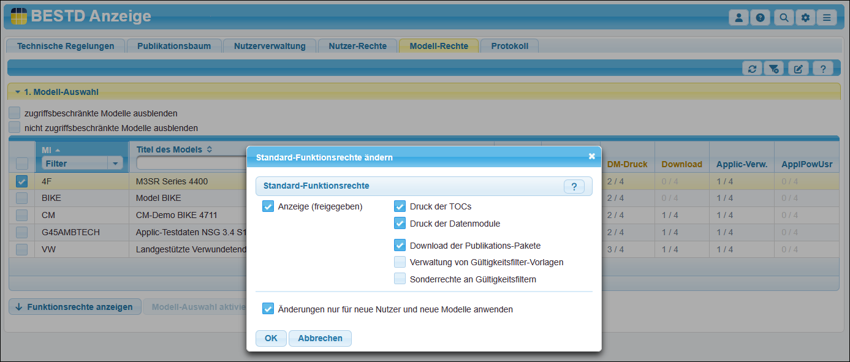Enable 'Verwaltung von Gültigkeitsfilter-Vorlagen' checkbox
The height and width of the screenshot is (362, 850).
tap(400, 262)
